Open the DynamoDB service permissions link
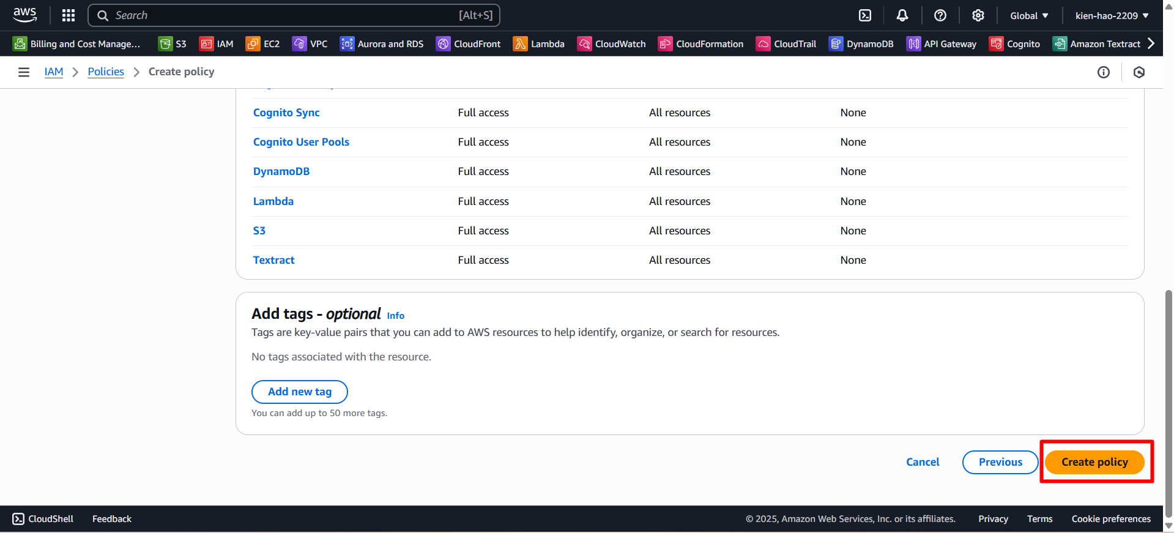The image size is (1174, 533). point(281,171)
